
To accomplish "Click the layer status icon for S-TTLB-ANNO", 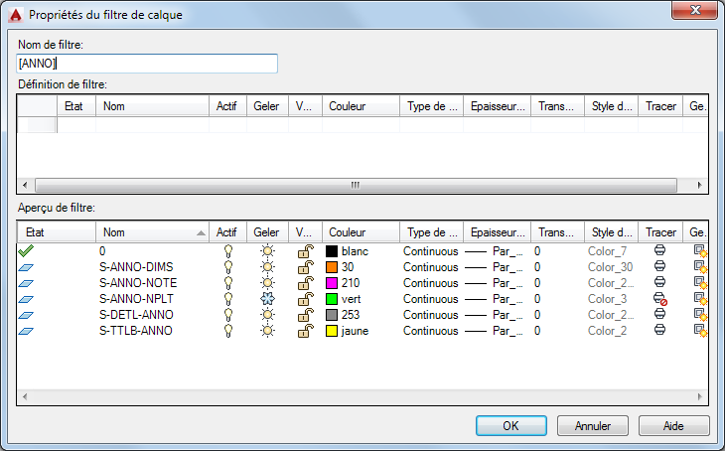I will [x=26, y=331].
